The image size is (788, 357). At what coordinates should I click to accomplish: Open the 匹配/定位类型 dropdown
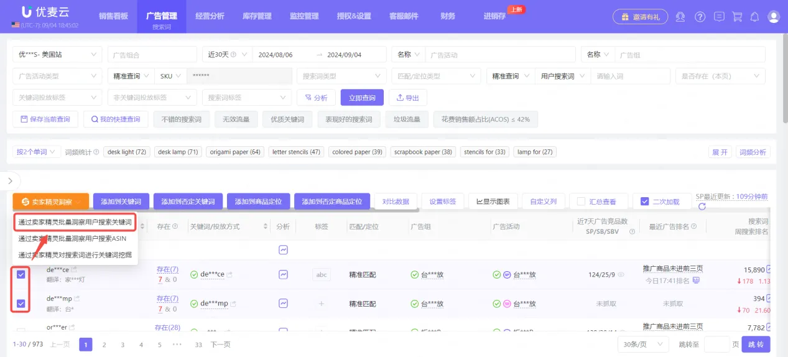point(436,76)
